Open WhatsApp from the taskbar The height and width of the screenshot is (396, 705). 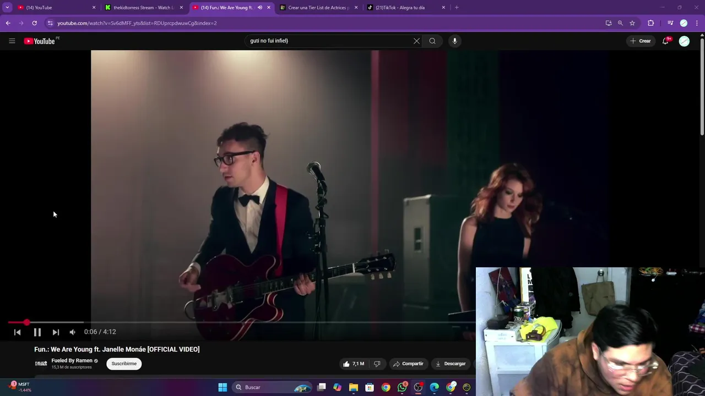point(402,387)
